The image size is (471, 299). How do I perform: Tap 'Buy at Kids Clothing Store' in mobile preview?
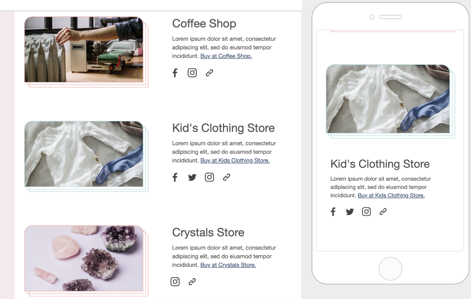tap(391, 196)
